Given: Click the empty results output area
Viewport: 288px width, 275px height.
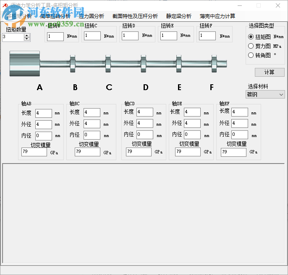Looking at the screenshot, I should 144,213.
